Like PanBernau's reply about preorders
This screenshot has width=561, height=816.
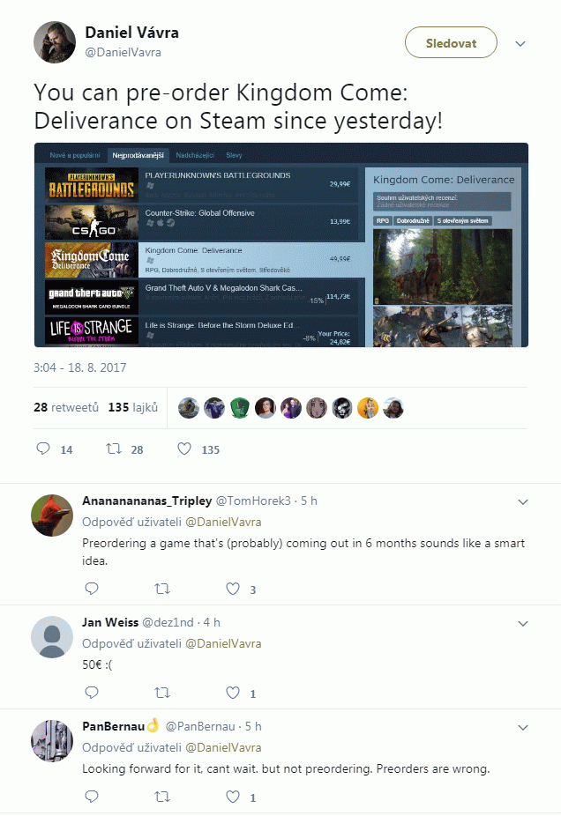(233, 797)
